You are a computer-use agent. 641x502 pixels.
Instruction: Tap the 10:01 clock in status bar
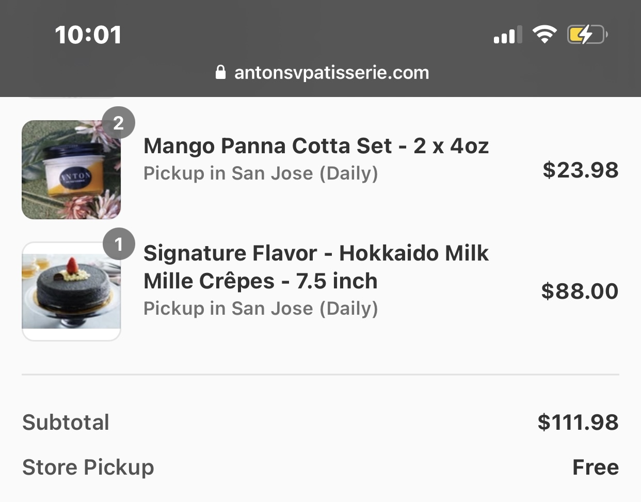(88, 35)
